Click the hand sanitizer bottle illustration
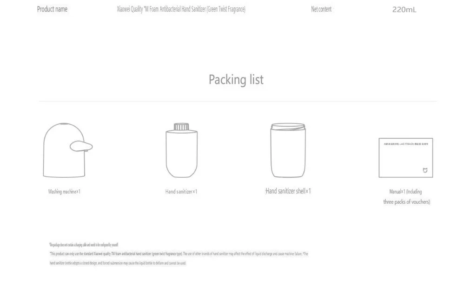This screenshot has height=302, width=476. tap(182, 150)
